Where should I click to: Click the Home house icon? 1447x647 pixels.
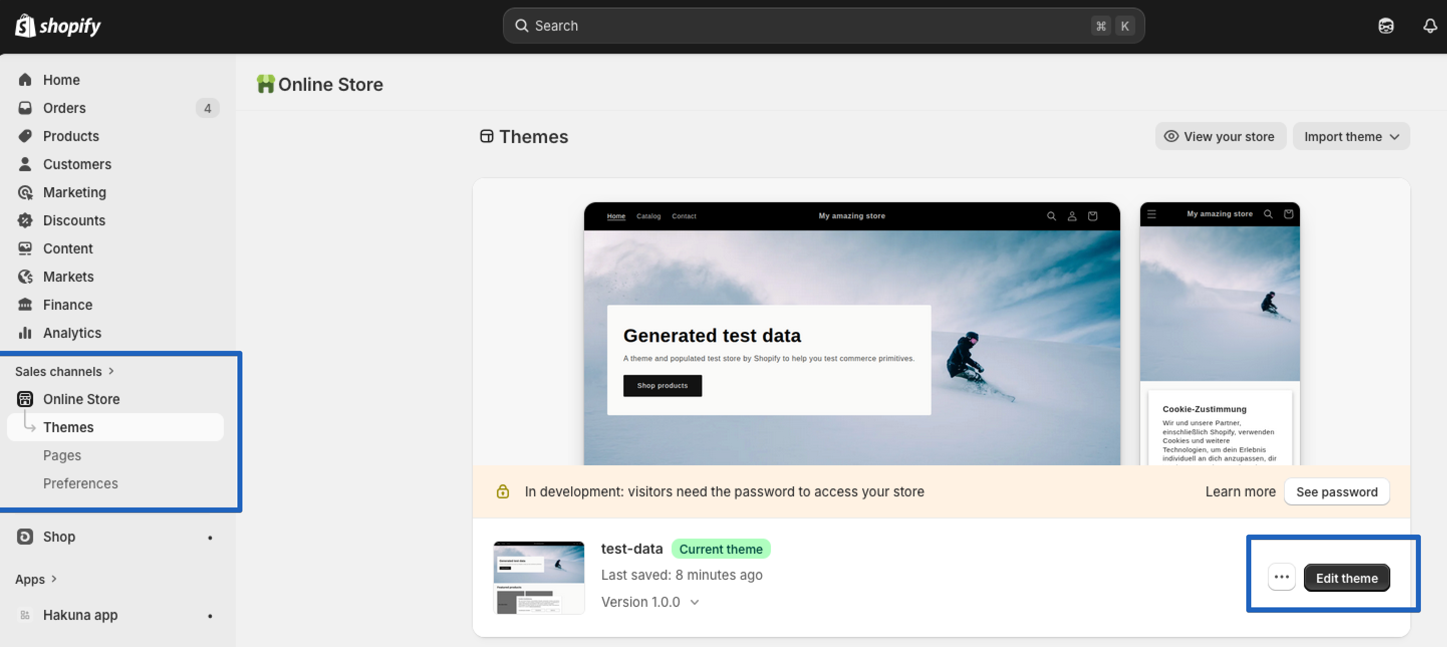[25, 80]
